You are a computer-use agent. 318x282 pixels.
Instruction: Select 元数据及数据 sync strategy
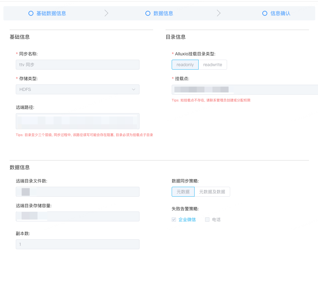pyautogui.click(x=212, y=192)
